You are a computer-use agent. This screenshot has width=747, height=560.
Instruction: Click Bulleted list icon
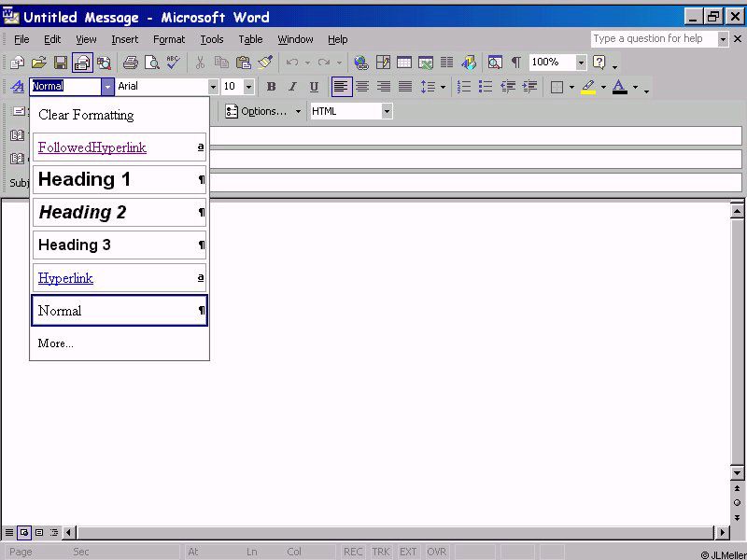coord(486,87)
